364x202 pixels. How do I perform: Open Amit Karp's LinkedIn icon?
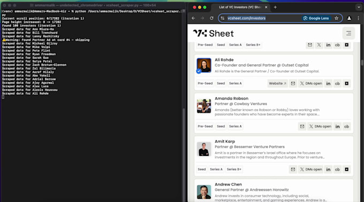coord(328,169)
